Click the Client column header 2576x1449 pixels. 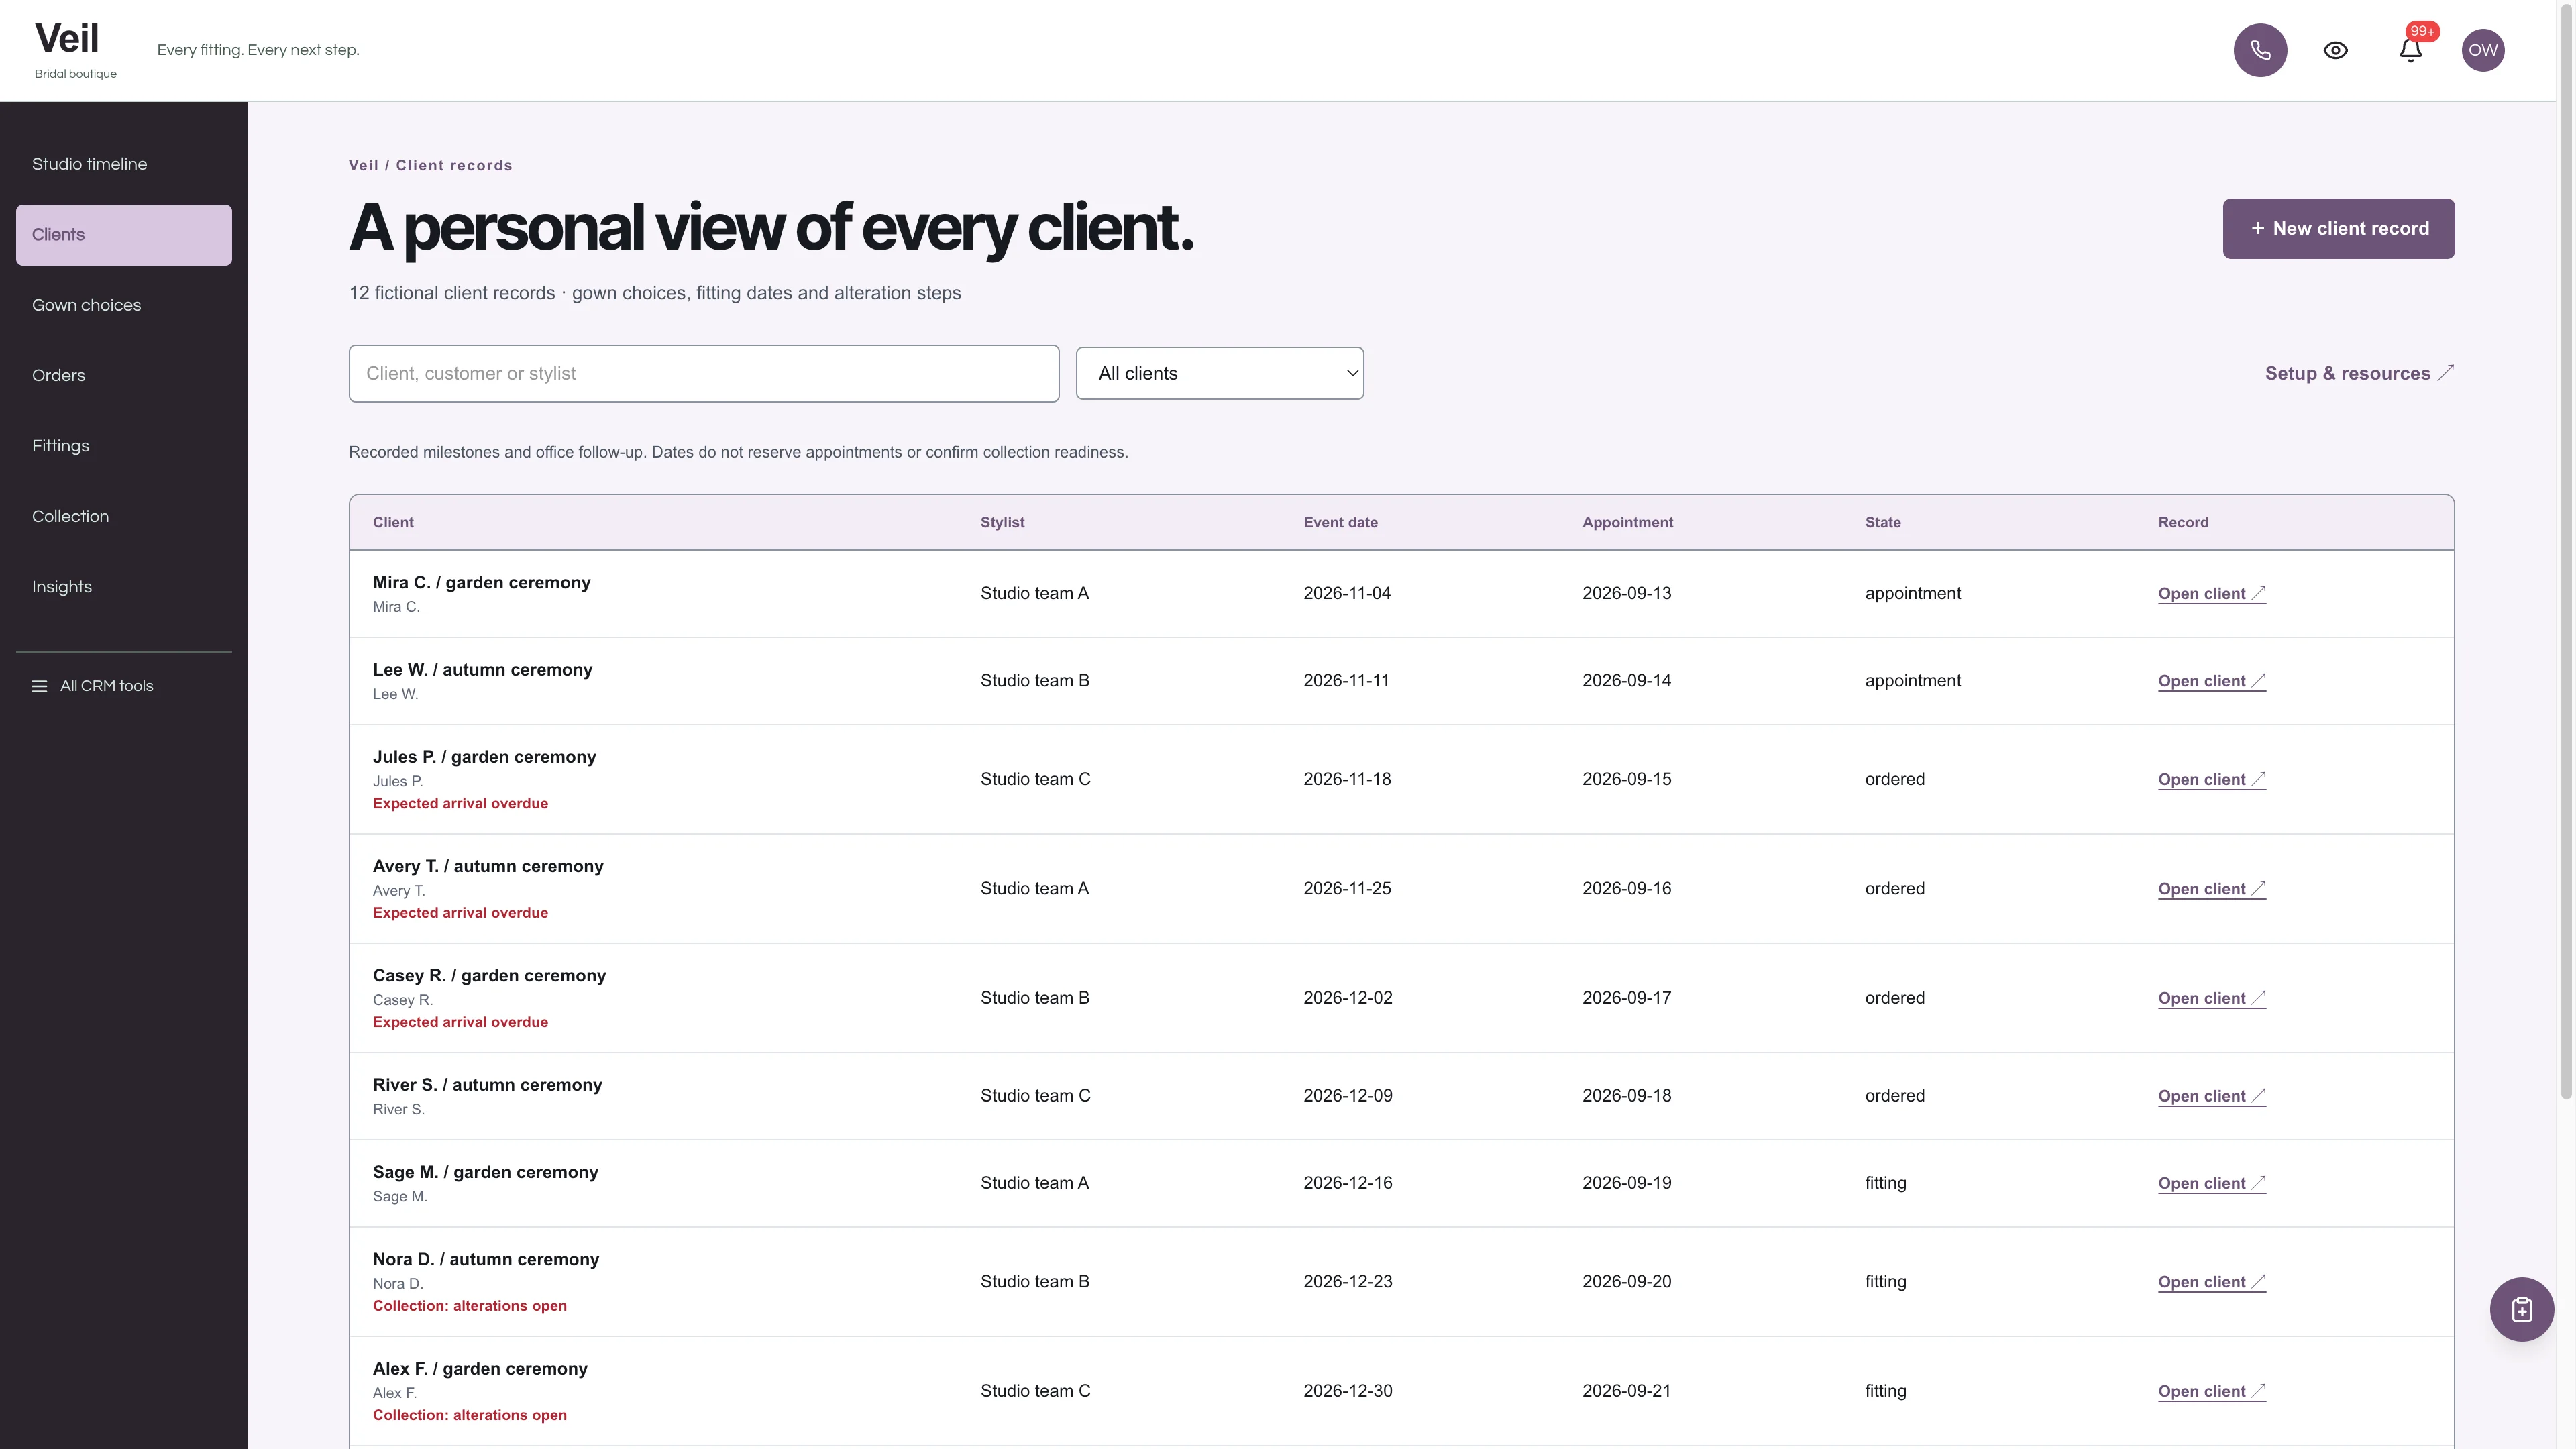pyautogui.click(x=393, y=522)
